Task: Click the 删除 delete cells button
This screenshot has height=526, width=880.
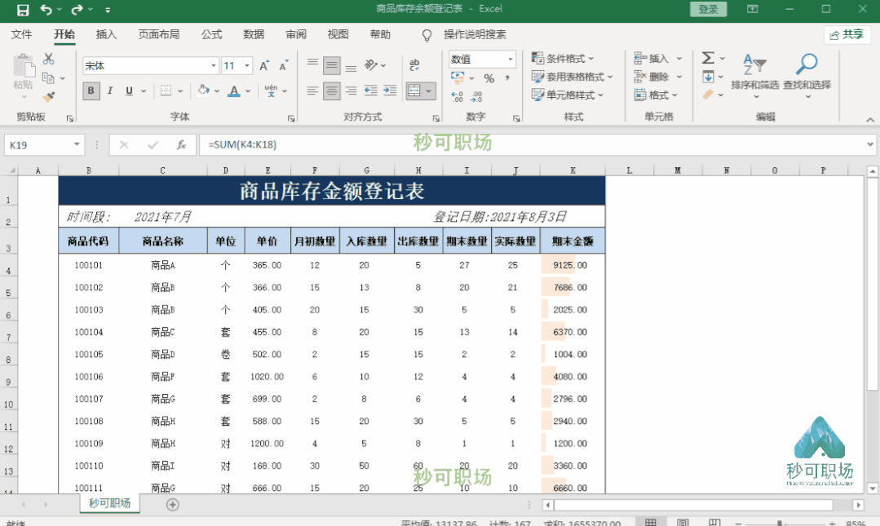Action: pyautogui.click(x=652, y=77)
